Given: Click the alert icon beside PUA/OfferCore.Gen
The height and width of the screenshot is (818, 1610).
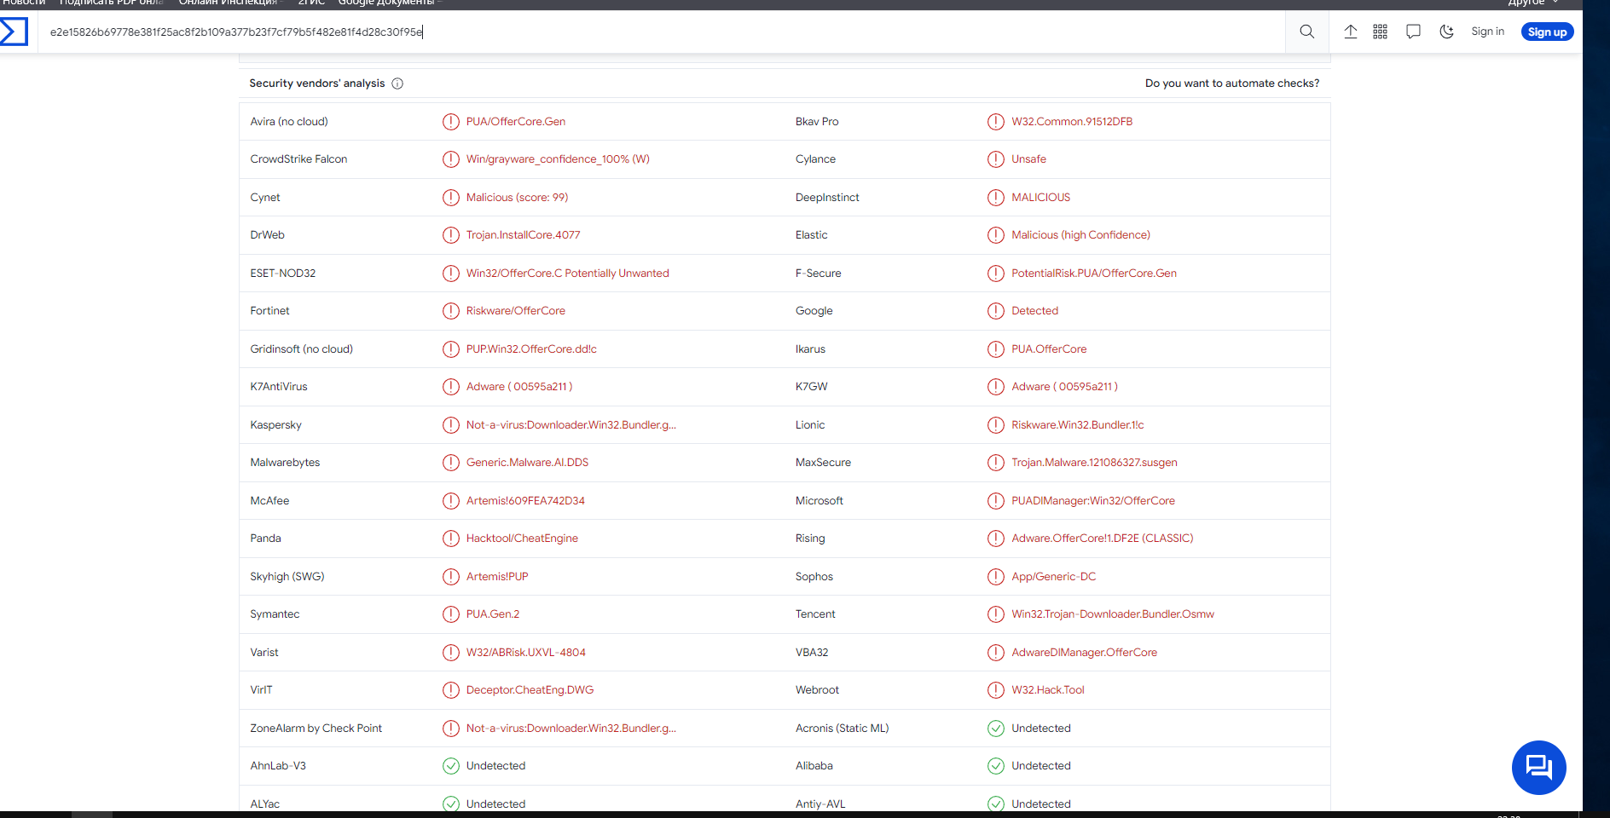Looking at the screenshot, I should (451, 122).
